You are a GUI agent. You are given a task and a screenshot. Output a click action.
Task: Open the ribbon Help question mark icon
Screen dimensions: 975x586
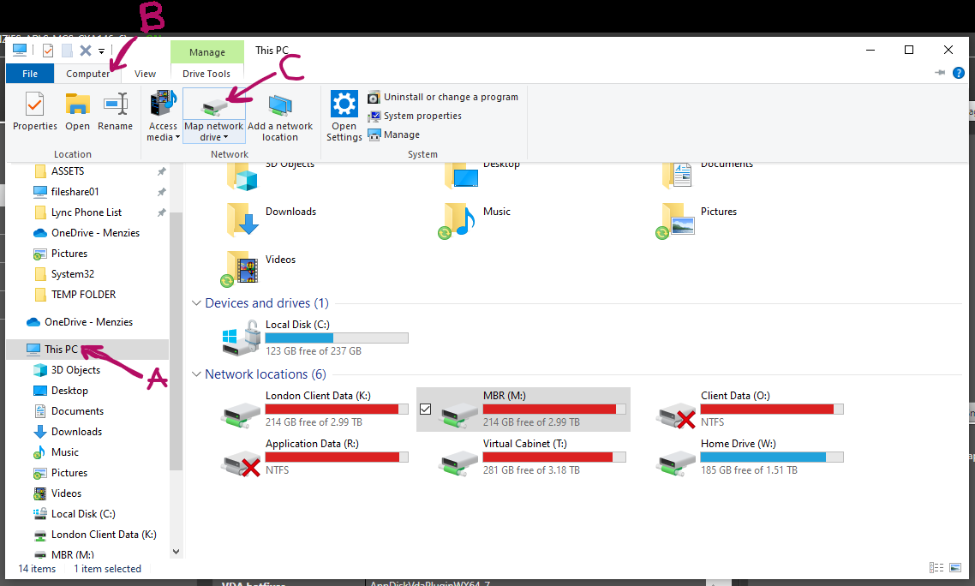pyautogui.click(x=959, y=74)
